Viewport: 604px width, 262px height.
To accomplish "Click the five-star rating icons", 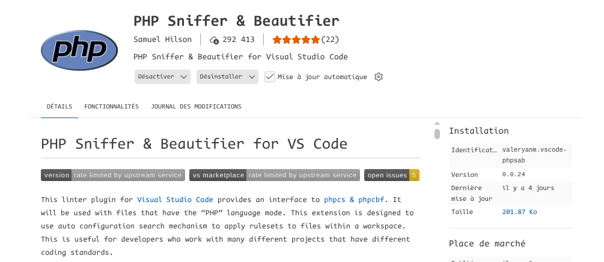I will point(296,40).
